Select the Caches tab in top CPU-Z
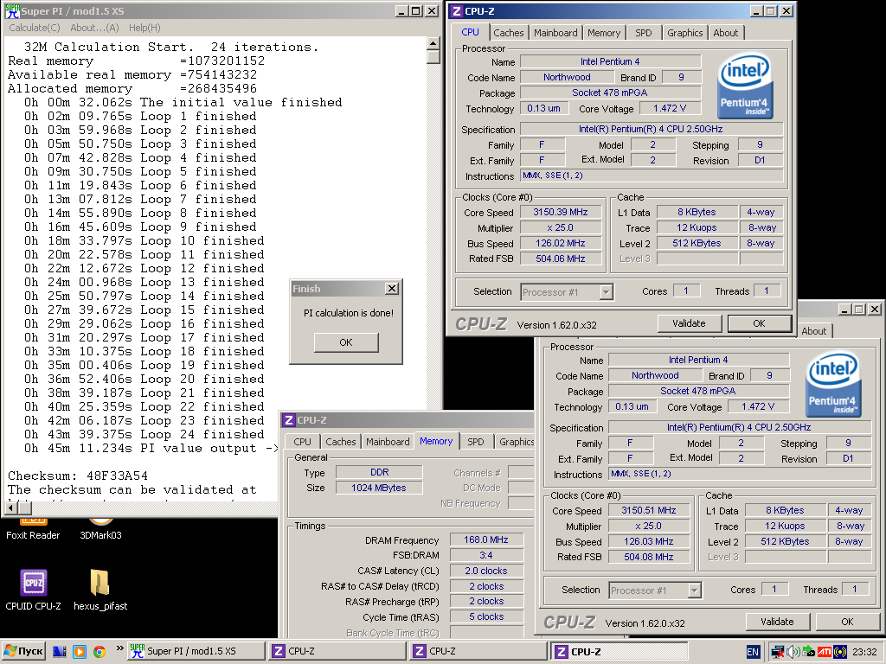 coord(509,33)
